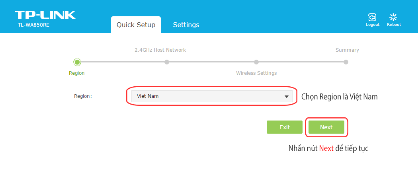The height and width of the screenshot is (179, 418).
Task: Click the Logout icon
Action: pyautogui.click(x=372, y=17)
